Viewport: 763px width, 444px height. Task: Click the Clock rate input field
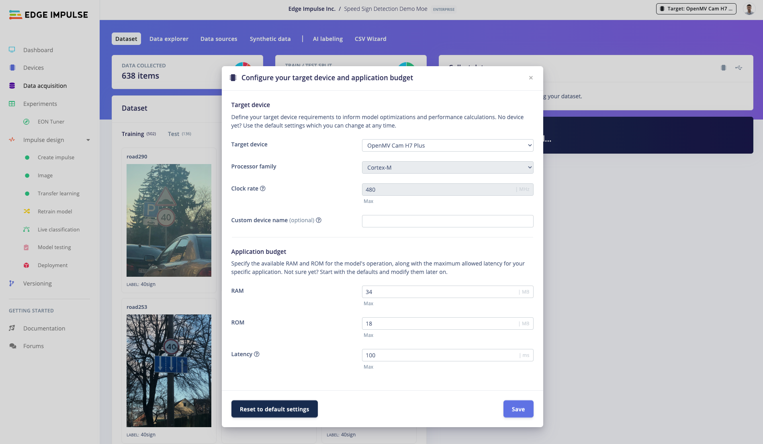(x=448, y=189)
